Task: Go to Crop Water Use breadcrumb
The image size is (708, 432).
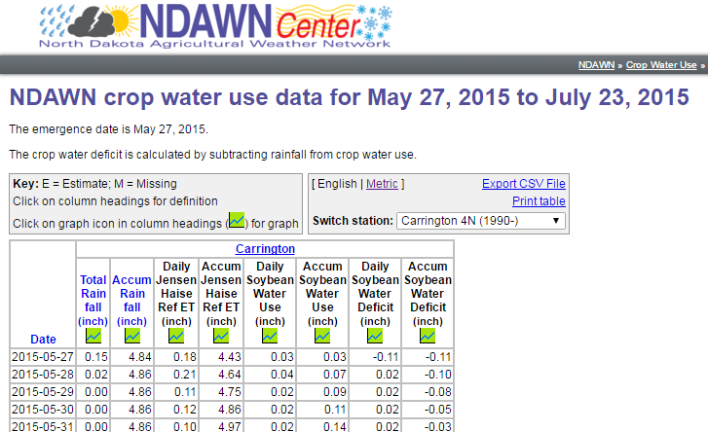Action: click(661, 65)
